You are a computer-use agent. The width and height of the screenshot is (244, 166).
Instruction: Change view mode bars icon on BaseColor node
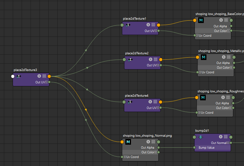click(226, 20)
